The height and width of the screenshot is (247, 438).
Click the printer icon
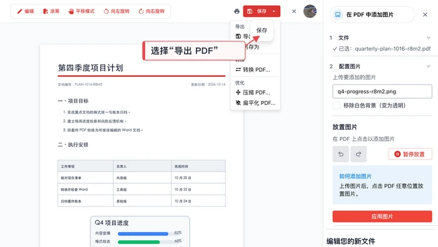click(x=237, y=11)
